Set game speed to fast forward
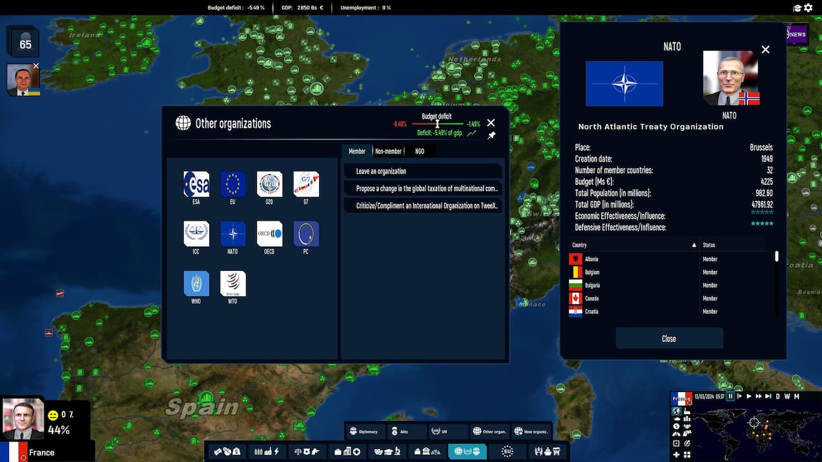 click(758, 397)
